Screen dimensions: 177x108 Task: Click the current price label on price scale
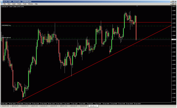174,40
